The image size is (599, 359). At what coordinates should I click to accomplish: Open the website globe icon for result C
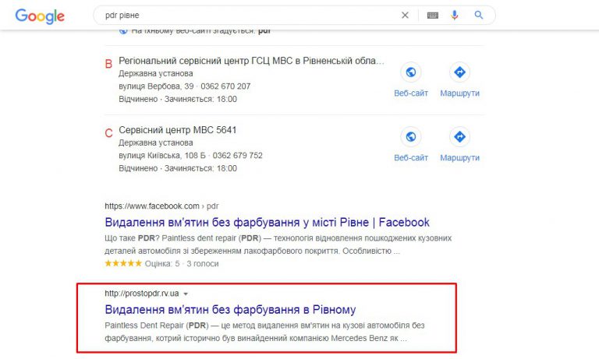[x=411, y=136]
